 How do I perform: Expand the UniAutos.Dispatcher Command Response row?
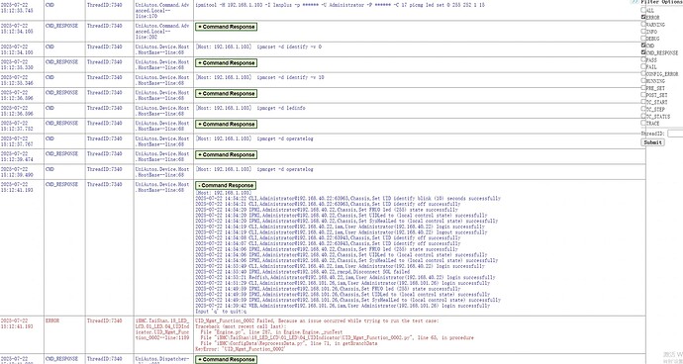(x=226, y=360)
